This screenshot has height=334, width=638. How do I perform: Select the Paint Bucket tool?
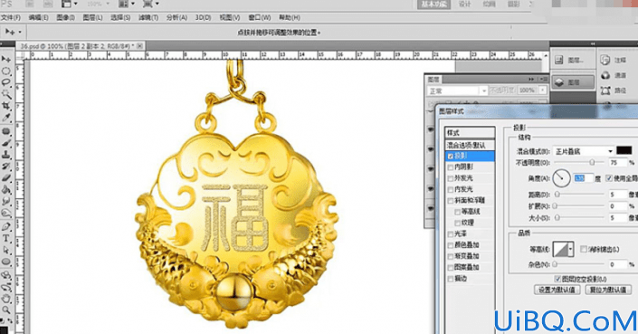pos(5,189)
